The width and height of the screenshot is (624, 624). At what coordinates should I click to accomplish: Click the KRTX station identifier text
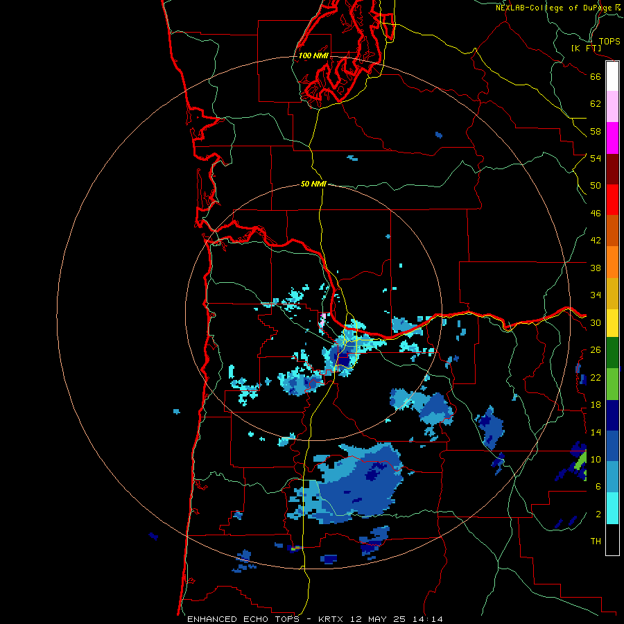click(330, 619)
